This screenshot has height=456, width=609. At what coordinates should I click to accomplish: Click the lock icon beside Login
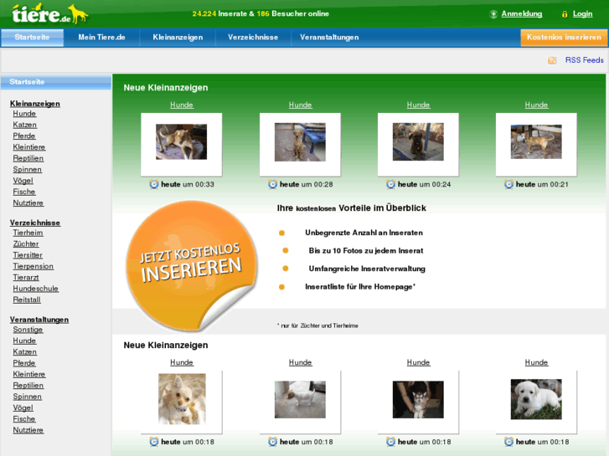point(565,14)
